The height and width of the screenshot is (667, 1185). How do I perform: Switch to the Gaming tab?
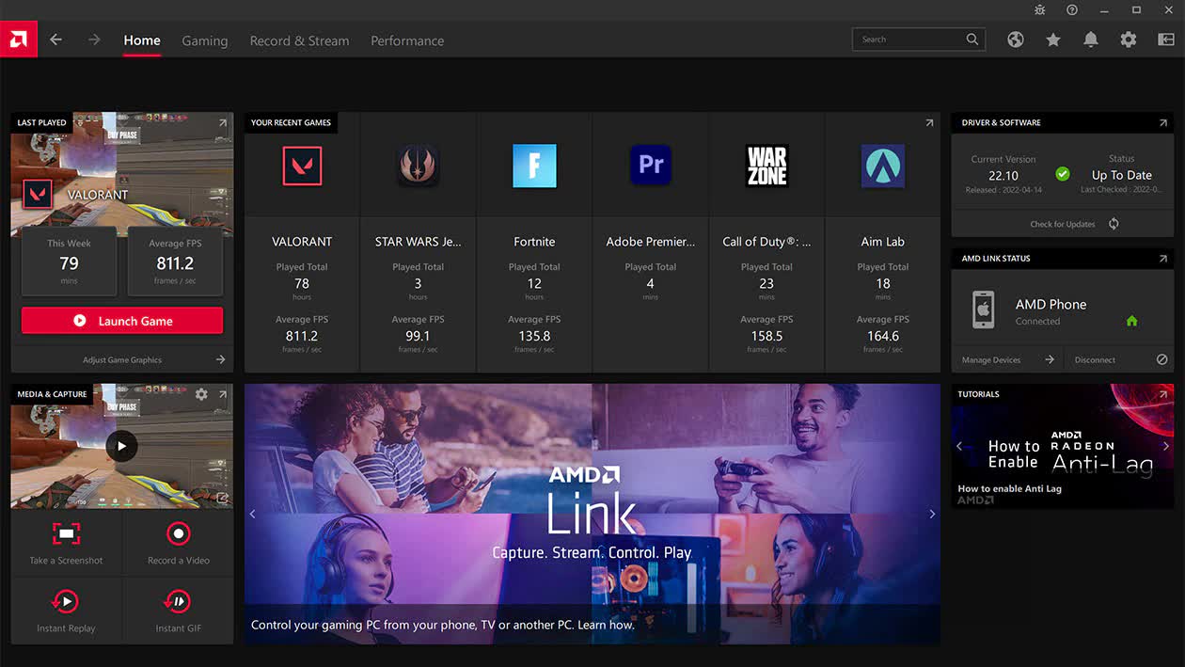tap(205, 40)
